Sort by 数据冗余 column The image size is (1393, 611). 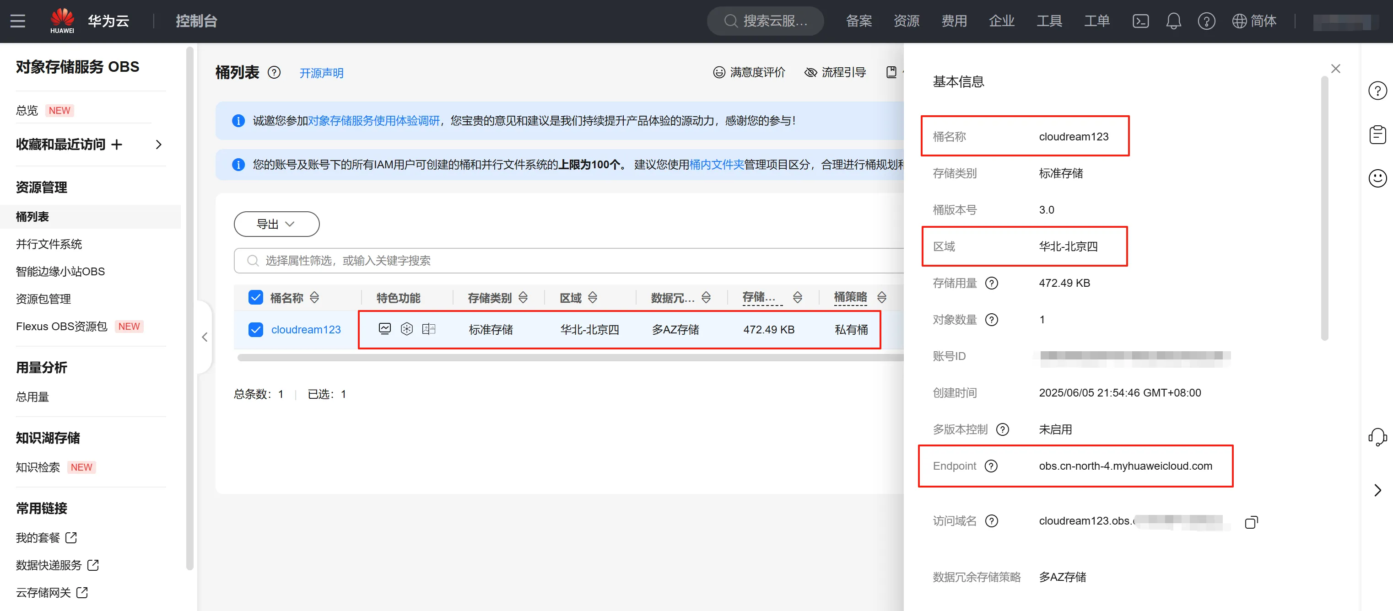[x=706, y=298]
